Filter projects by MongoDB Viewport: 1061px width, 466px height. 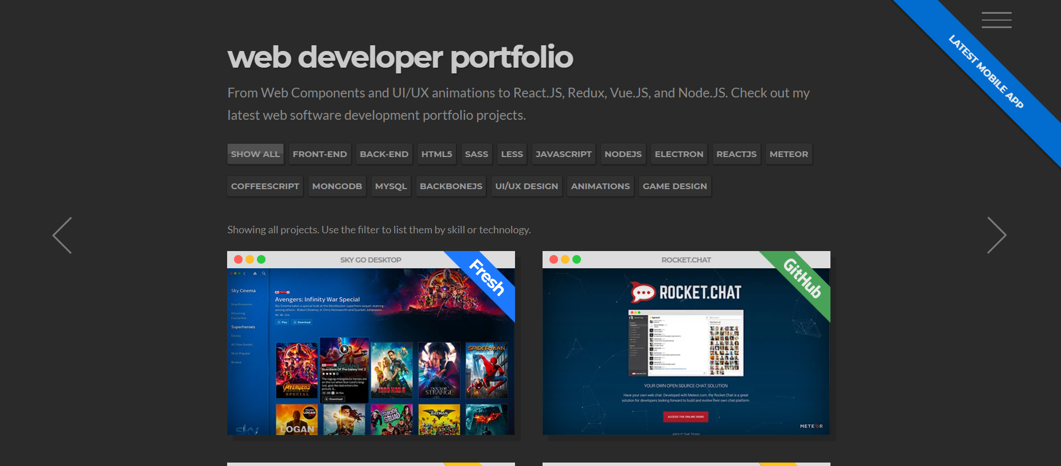(337, 186)
